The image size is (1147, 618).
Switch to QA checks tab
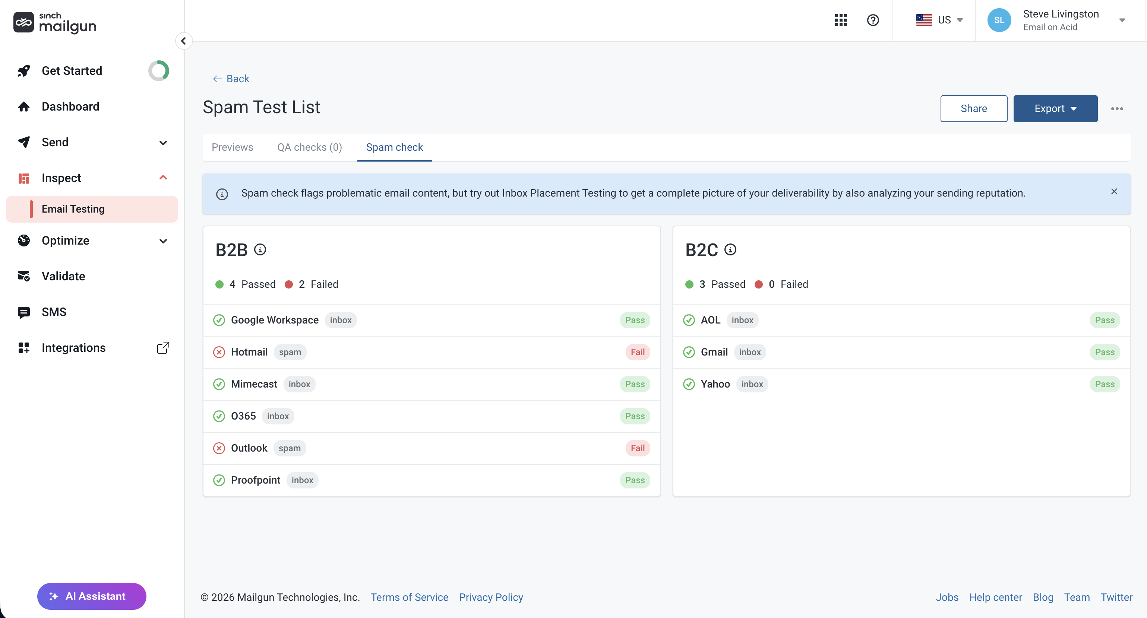point(309,147)
